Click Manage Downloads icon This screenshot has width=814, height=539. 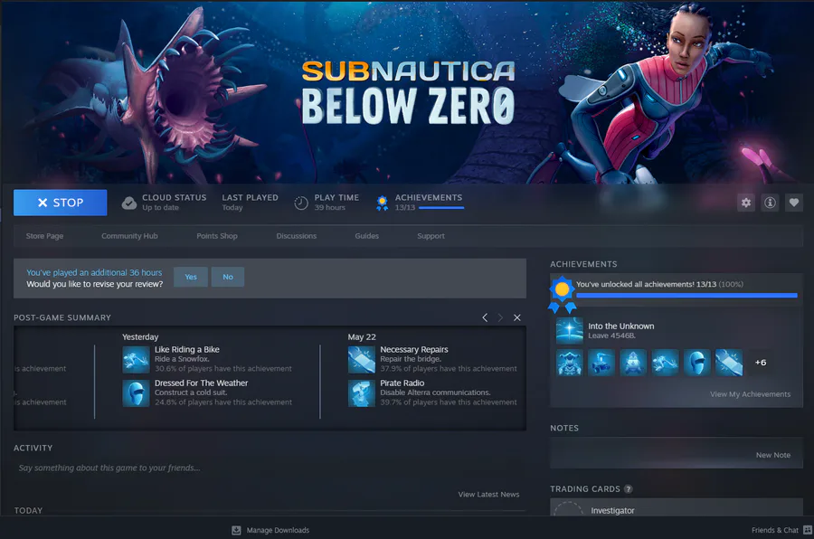pyautogui.click(x=236, y=530)
